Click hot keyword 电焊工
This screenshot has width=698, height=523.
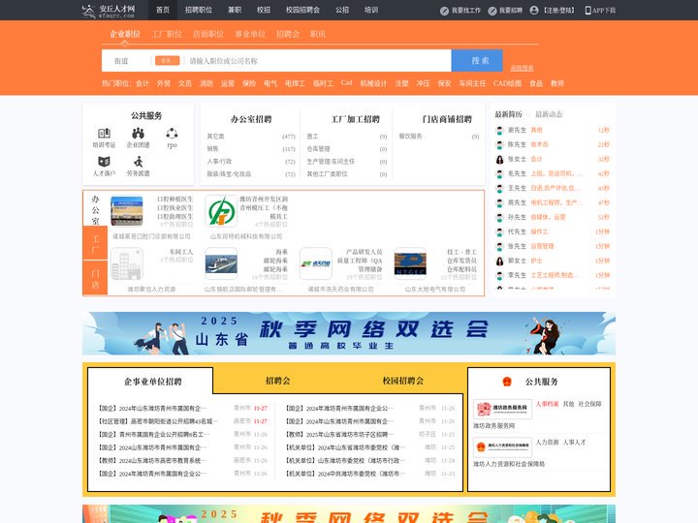(295, 83)
